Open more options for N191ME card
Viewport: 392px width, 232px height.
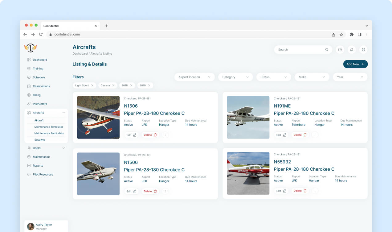coord(315,135)
